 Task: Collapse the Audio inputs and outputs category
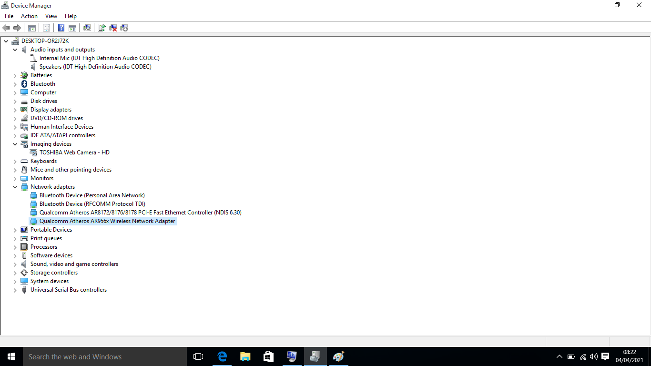(x=15, y=50)
